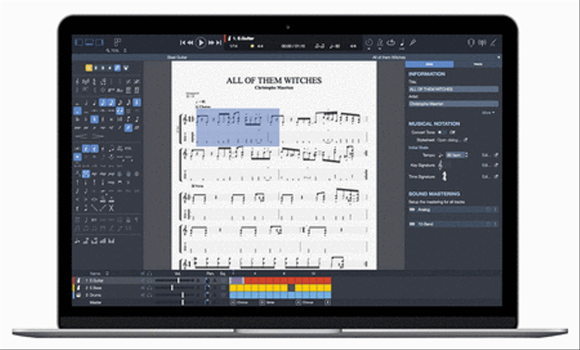This screenshot has width=580, height=350.
Task: Click the E.Guitar track instrument icon
Action: (x=79, y=281)
